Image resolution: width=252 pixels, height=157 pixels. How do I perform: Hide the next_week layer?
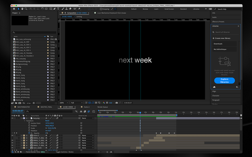[12, 148]
